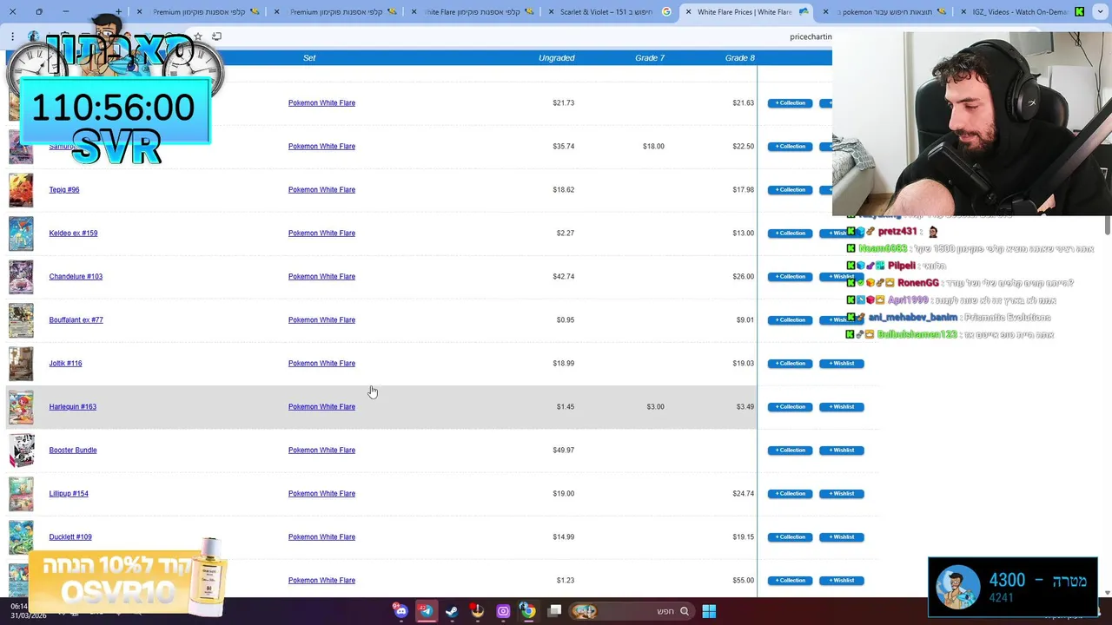Viewport: 1112px width, 625px height.
Task: Click the taskbar search box
Action: click(632, 611)
